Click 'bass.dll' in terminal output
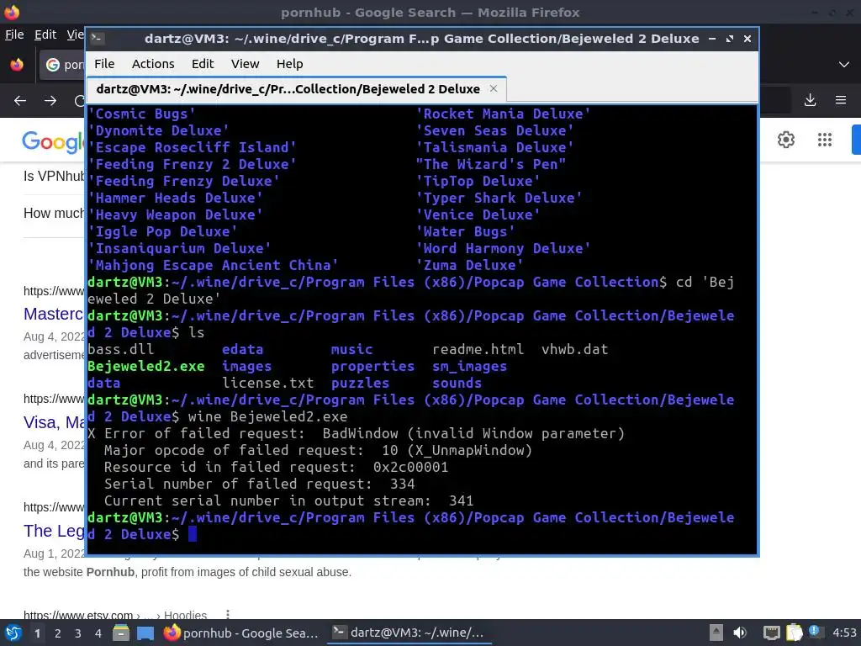This screenshot has width=861, height=646. (121, 349)
